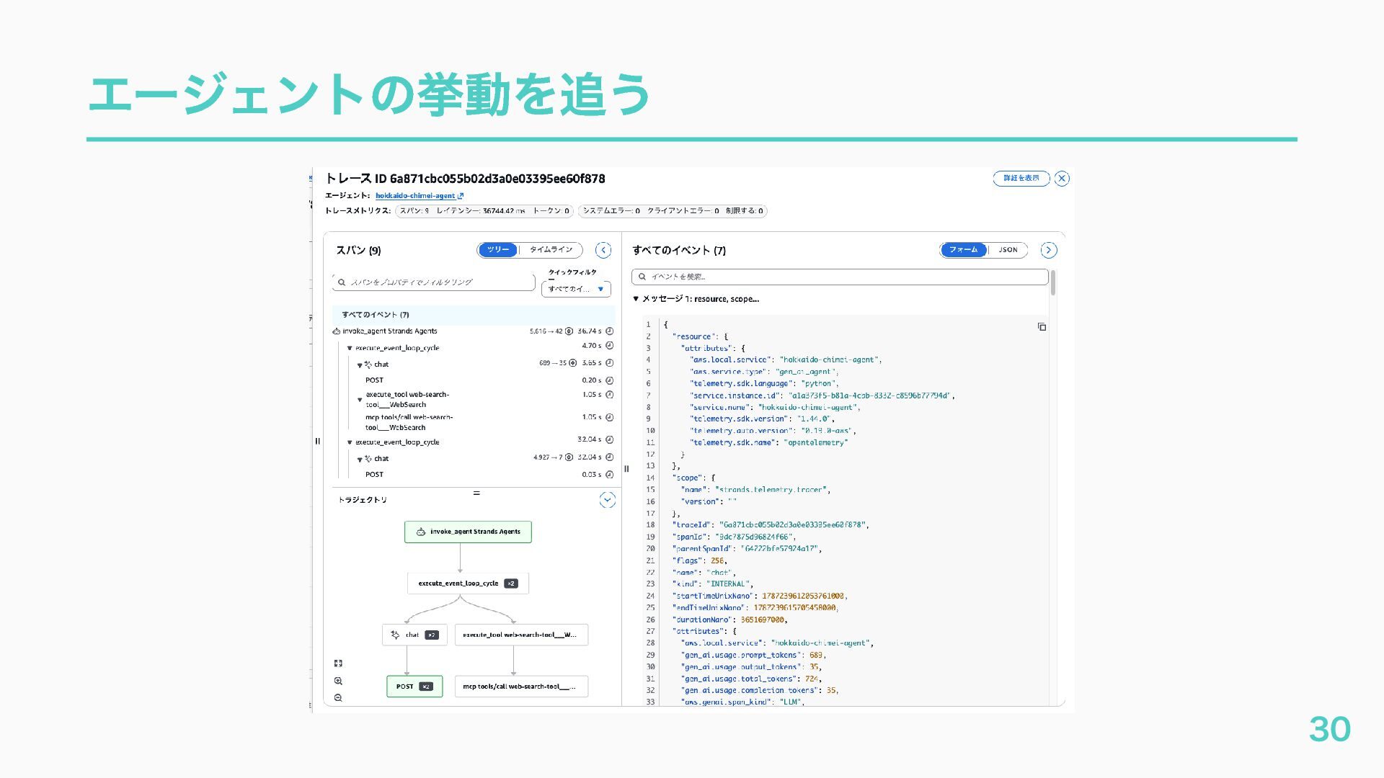Zoom in the trajectory graph
Screen dimensions: 1384x778
click(x=338, y=681)
